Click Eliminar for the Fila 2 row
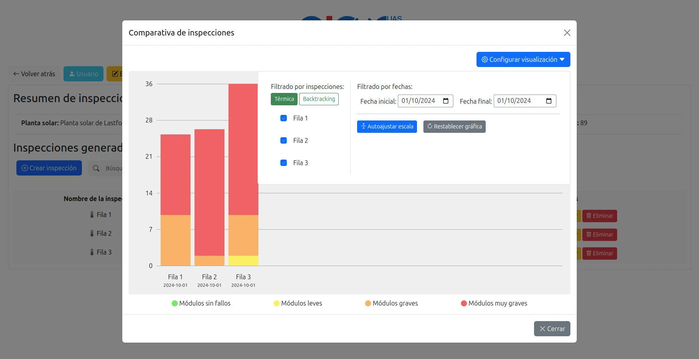This screenshot has width=699, height=359. click(x=600, y=235)
